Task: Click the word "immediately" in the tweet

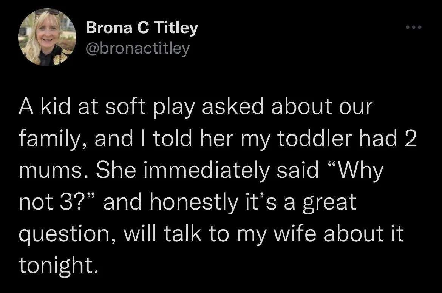Action: click(206, 171)
